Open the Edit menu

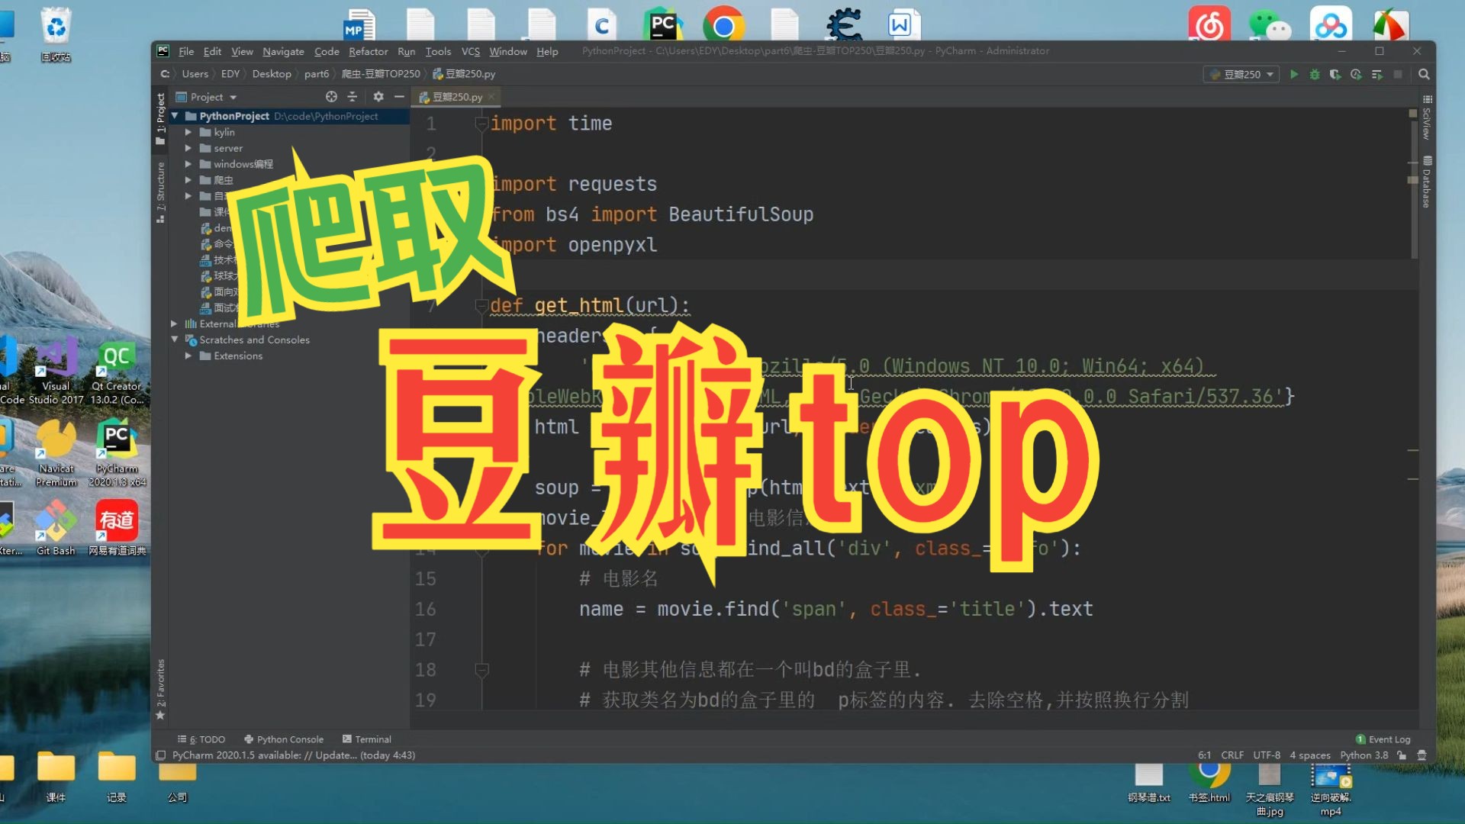click(x=212, y=51)
